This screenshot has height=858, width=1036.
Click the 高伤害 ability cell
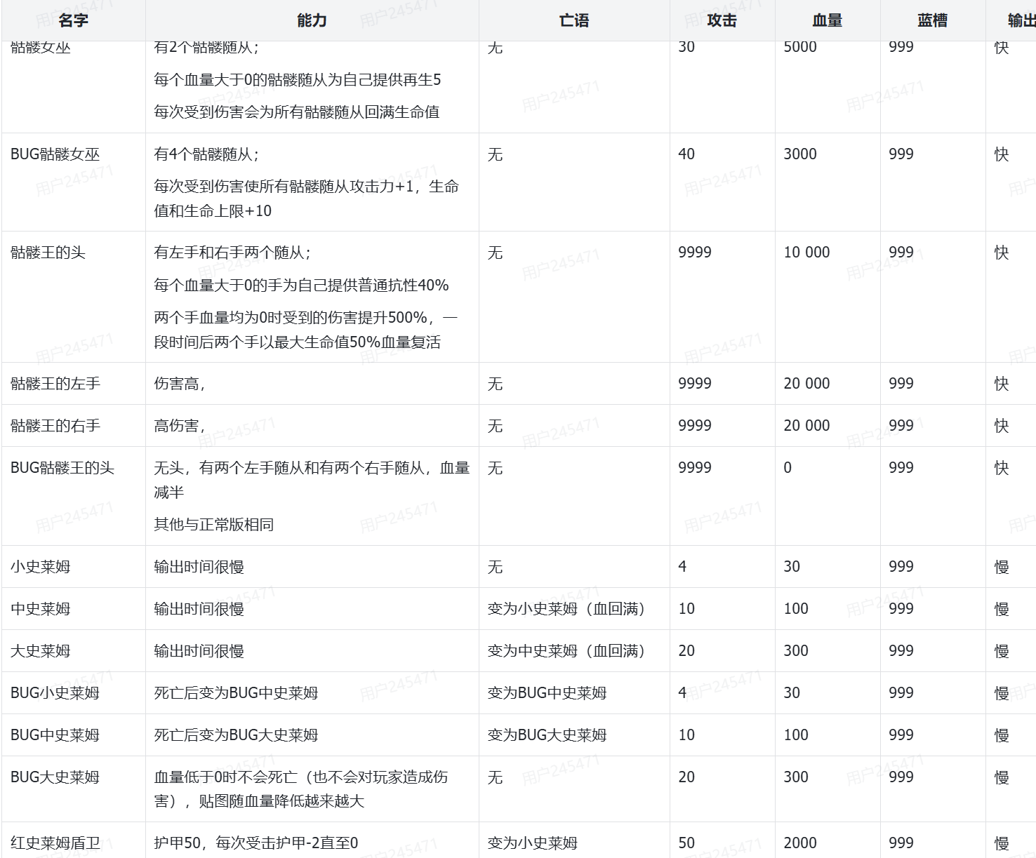coord(180,426)
